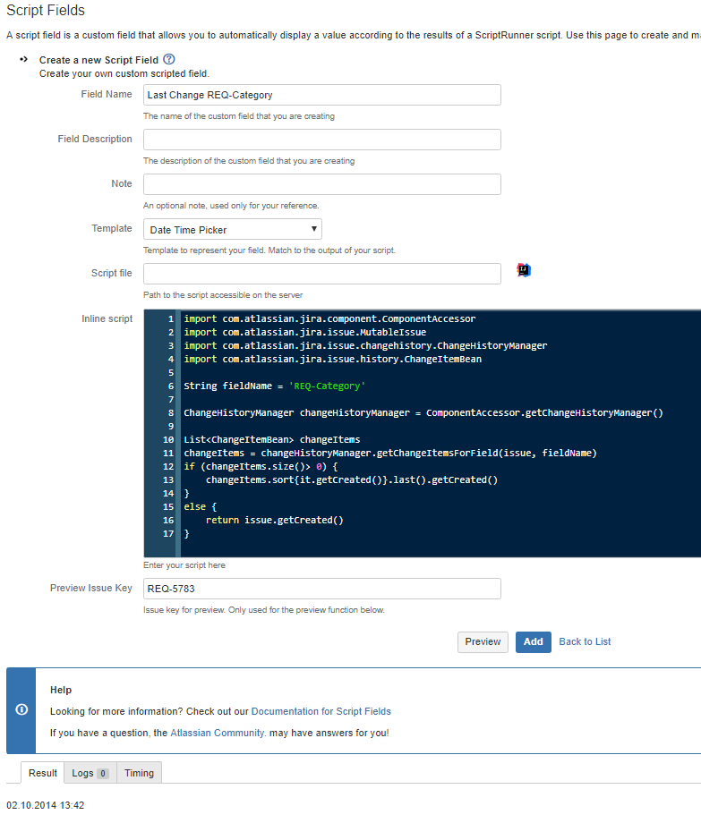701x823 pixels.
Task: Click line number 6 in script gutter
Action: pyautogui.click(x=171, y=386)
